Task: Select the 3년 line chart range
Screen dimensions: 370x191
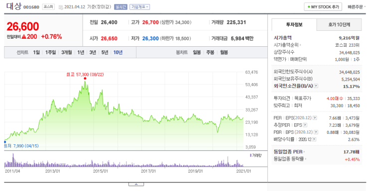Action: (93, 52)
